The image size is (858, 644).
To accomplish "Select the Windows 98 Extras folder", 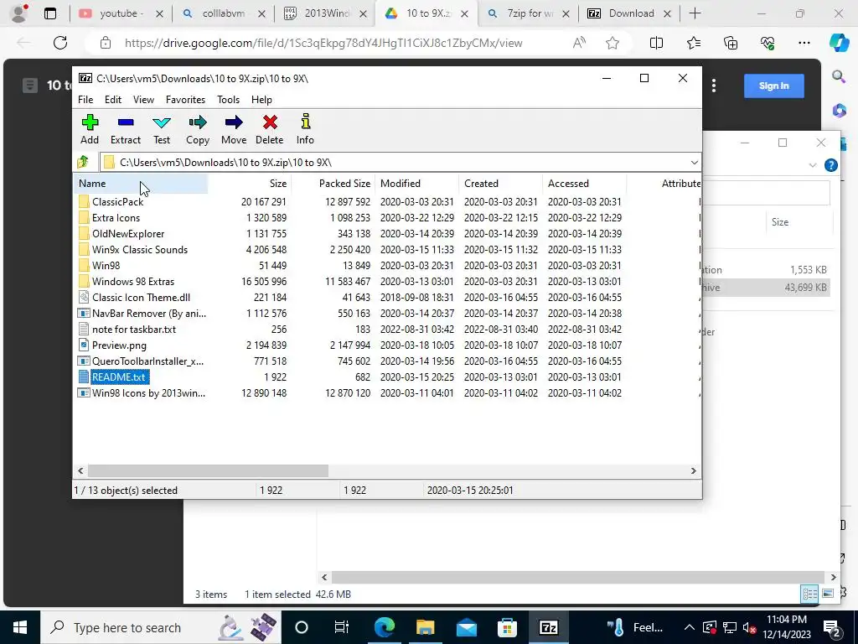I will (133, 281).
